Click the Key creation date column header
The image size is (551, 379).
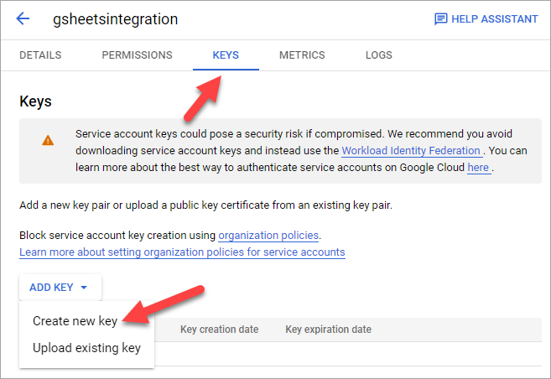[219, 330]
